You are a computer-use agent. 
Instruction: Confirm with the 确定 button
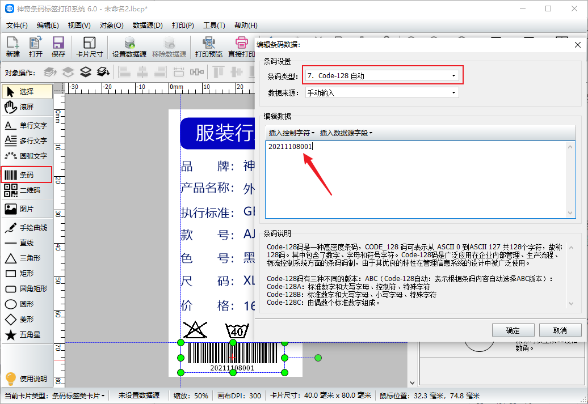[x=513, y=330]
